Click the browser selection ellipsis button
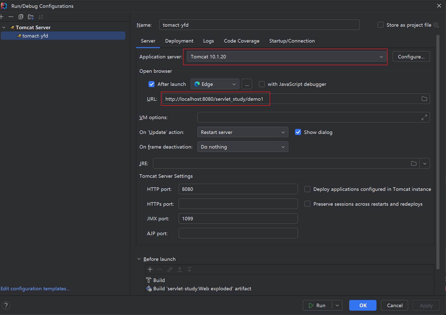The height and width of the screenshot is (315, 446). 247,84
